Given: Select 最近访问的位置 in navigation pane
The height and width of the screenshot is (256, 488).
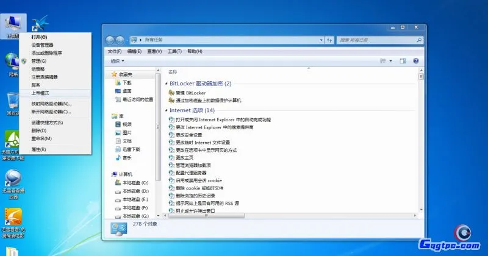Looking at the screenshot, I should pyautogui.click(x=134, y=99).
